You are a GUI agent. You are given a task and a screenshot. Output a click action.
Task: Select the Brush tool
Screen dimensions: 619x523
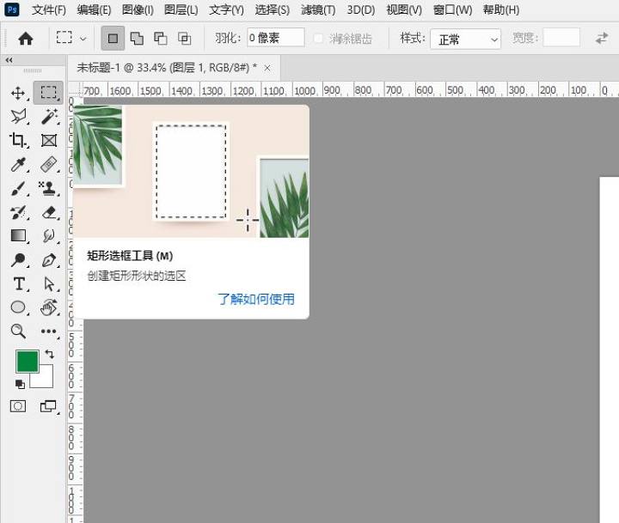coord(18,189)
